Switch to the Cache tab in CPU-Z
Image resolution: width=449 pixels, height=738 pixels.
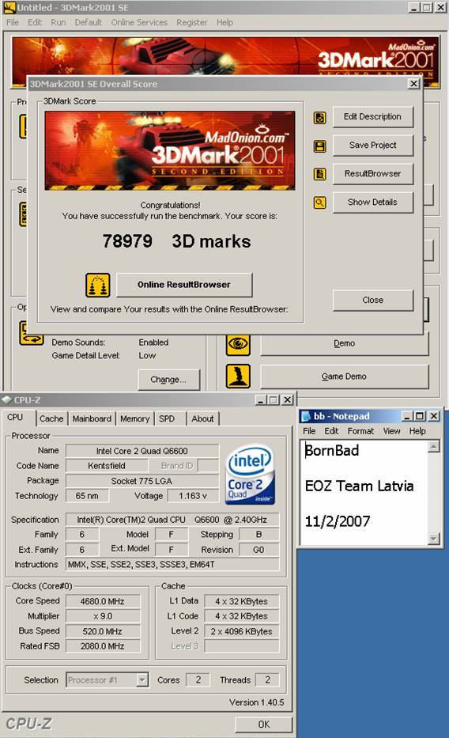pyautogui.click(x=51, y=418)
